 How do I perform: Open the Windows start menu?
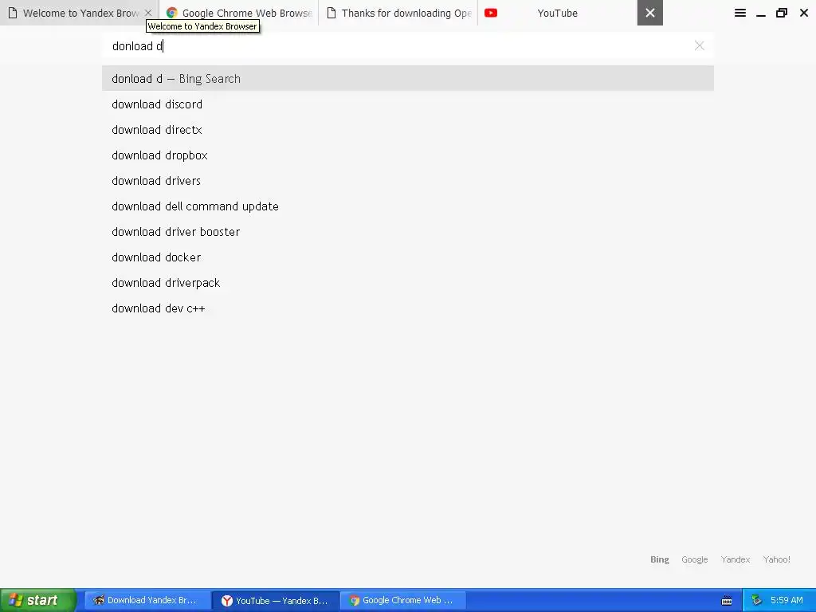tap(38, 601)
